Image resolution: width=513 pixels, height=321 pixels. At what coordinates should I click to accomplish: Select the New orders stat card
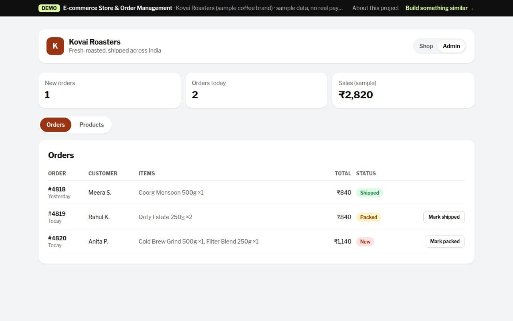[x=109, y=90]
